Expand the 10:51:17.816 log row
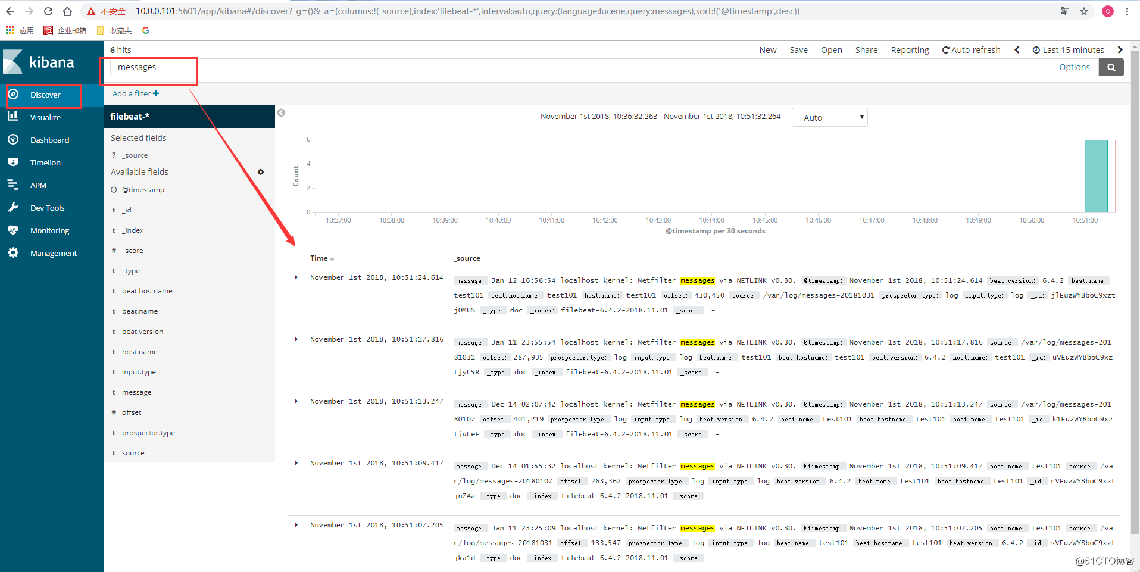This screenshot has width=1140, height=572. click(x=296, y=339)
